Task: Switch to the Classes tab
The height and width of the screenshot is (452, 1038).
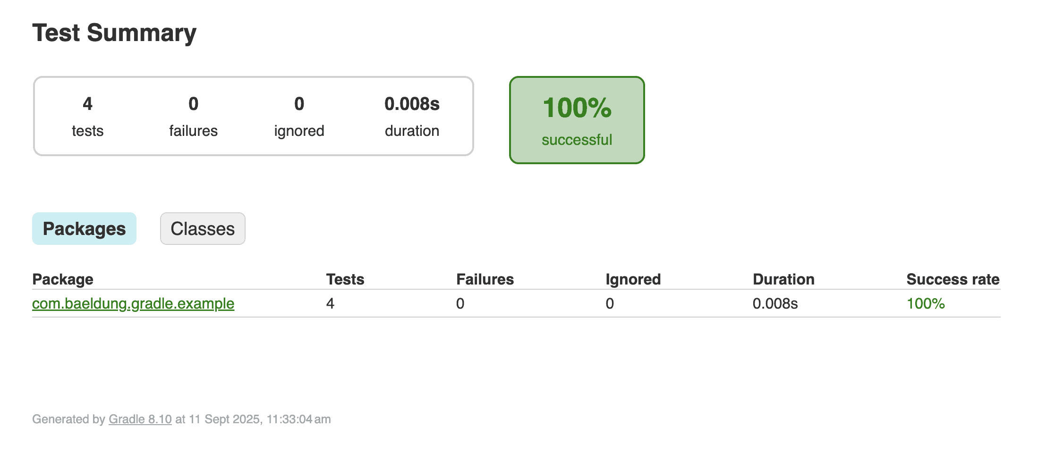Action: click(x=202, y=228)
